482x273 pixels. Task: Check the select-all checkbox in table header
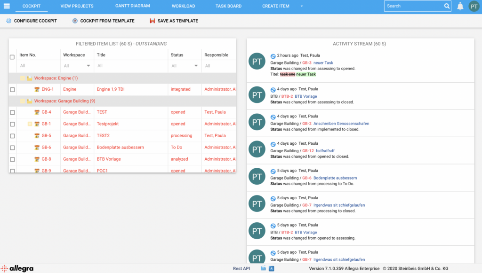tap(12, 57)
